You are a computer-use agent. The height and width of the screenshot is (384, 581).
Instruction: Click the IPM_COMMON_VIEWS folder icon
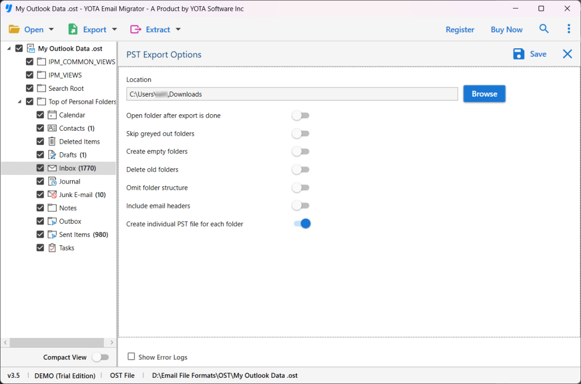41,62
